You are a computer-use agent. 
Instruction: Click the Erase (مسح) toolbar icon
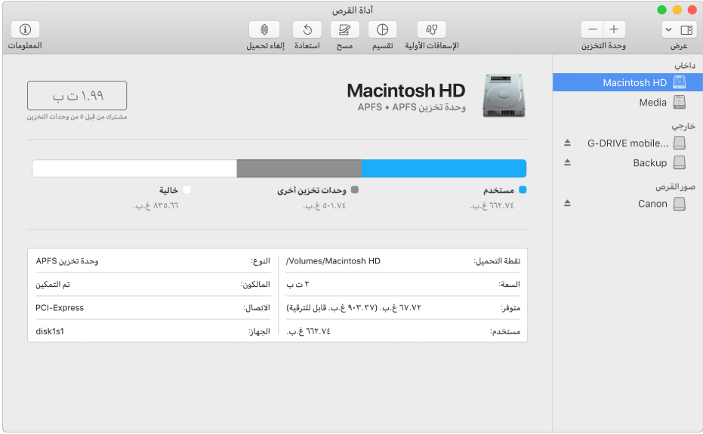coord(344,29)
